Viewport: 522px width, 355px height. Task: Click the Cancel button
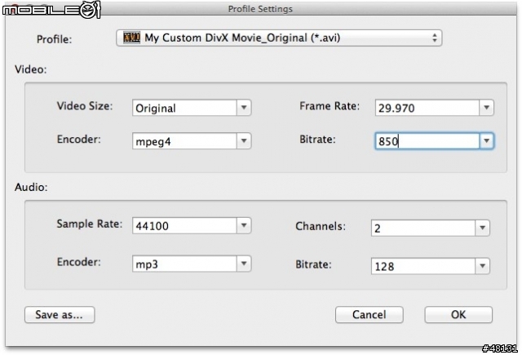pos(369,314)
